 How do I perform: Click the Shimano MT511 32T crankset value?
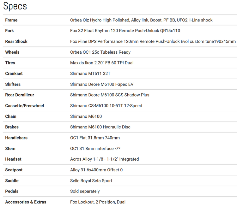click(90, 74)
